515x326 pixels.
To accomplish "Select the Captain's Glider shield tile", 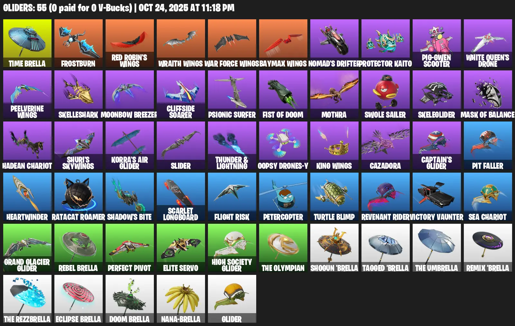I will 437,145.
